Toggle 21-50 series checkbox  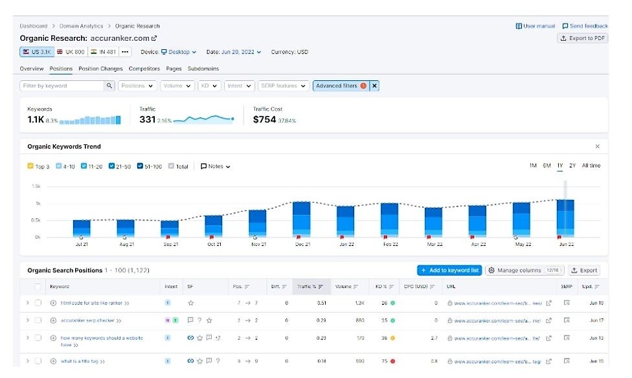[111, 166]
